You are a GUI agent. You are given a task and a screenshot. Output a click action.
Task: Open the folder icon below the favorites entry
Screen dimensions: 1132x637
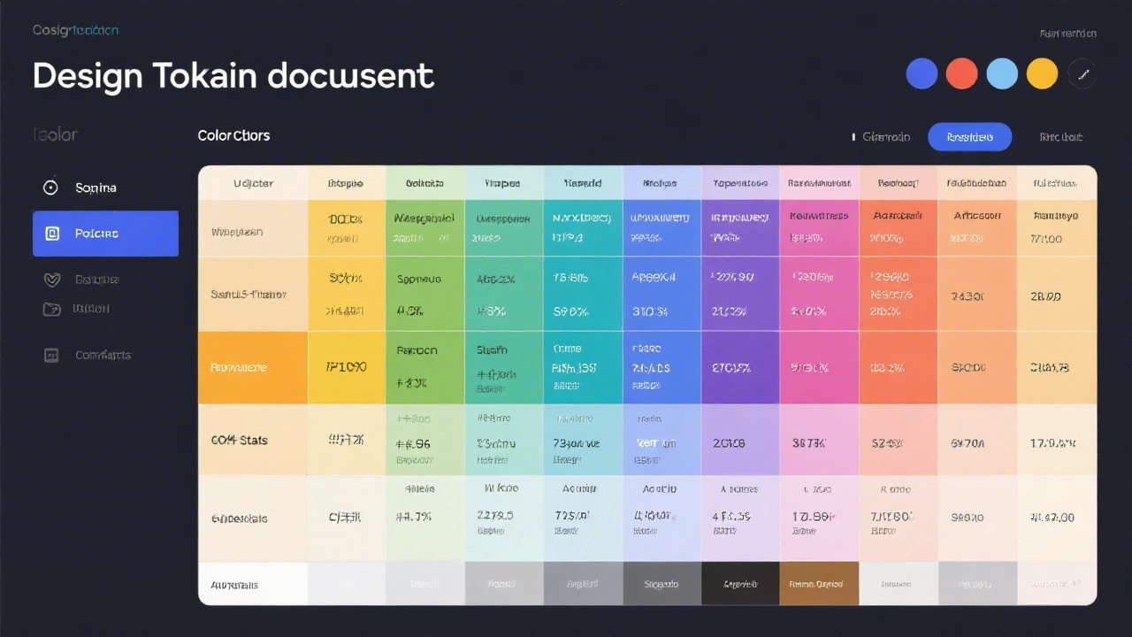[x=51, y=309]
